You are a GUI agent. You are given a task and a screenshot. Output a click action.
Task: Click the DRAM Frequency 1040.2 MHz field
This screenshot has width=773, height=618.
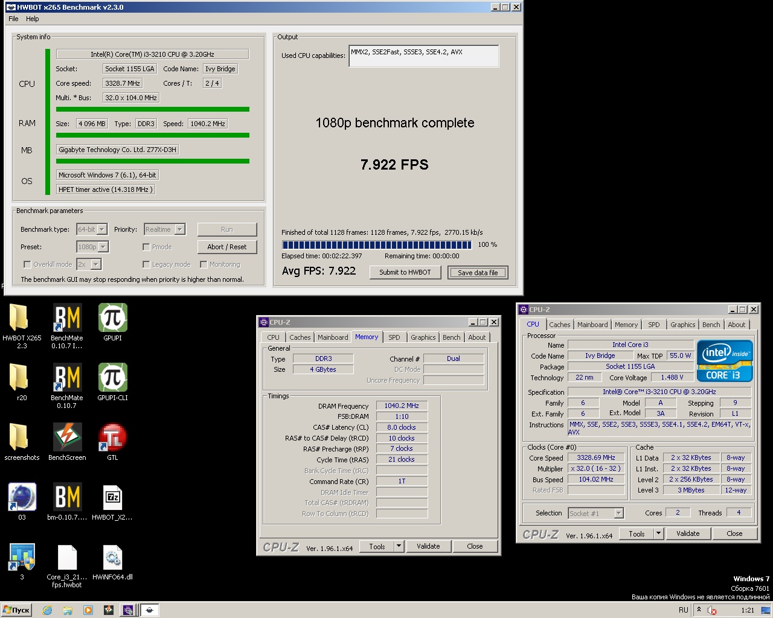pyautogui.click(x=402, y=406)
